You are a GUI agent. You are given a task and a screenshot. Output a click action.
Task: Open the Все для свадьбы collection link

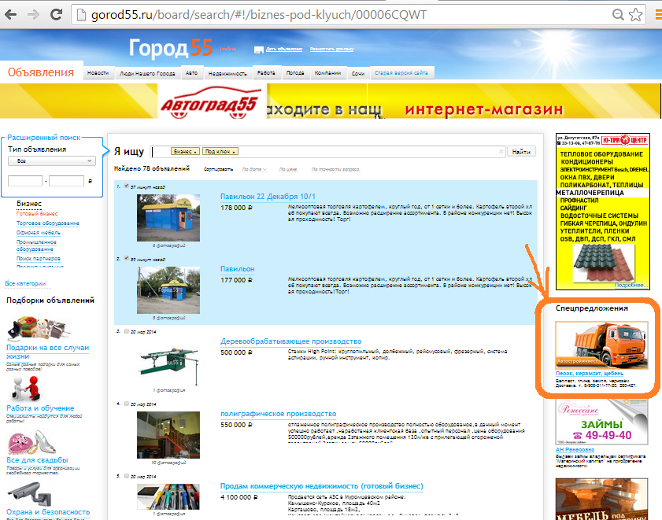pos(37,460)
